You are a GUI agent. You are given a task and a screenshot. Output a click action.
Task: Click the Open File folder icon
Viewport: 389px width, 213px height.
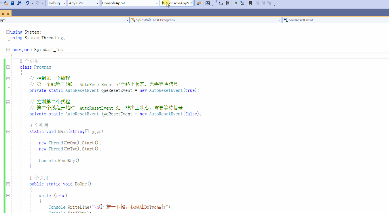coord(6,3)
